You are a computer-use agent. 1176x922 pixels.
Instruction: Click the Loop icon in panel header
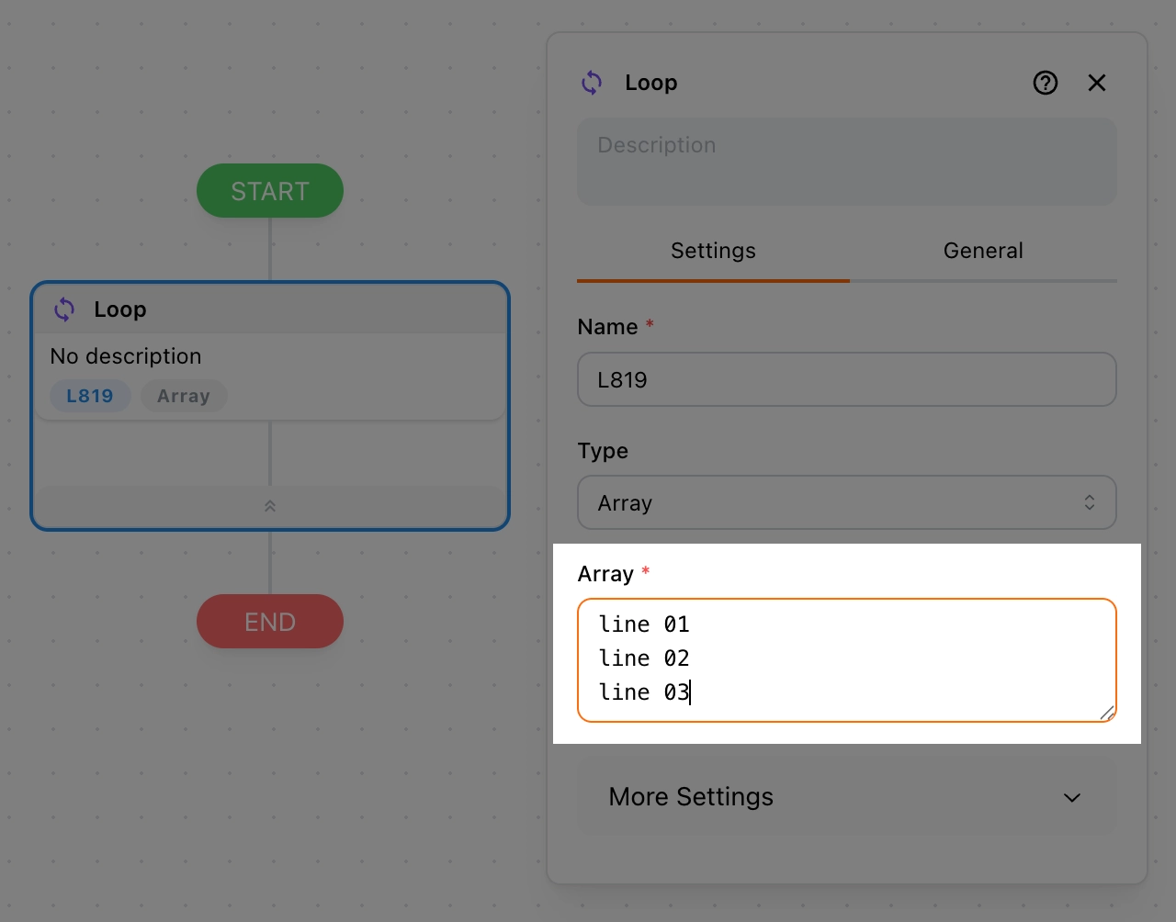592,83
